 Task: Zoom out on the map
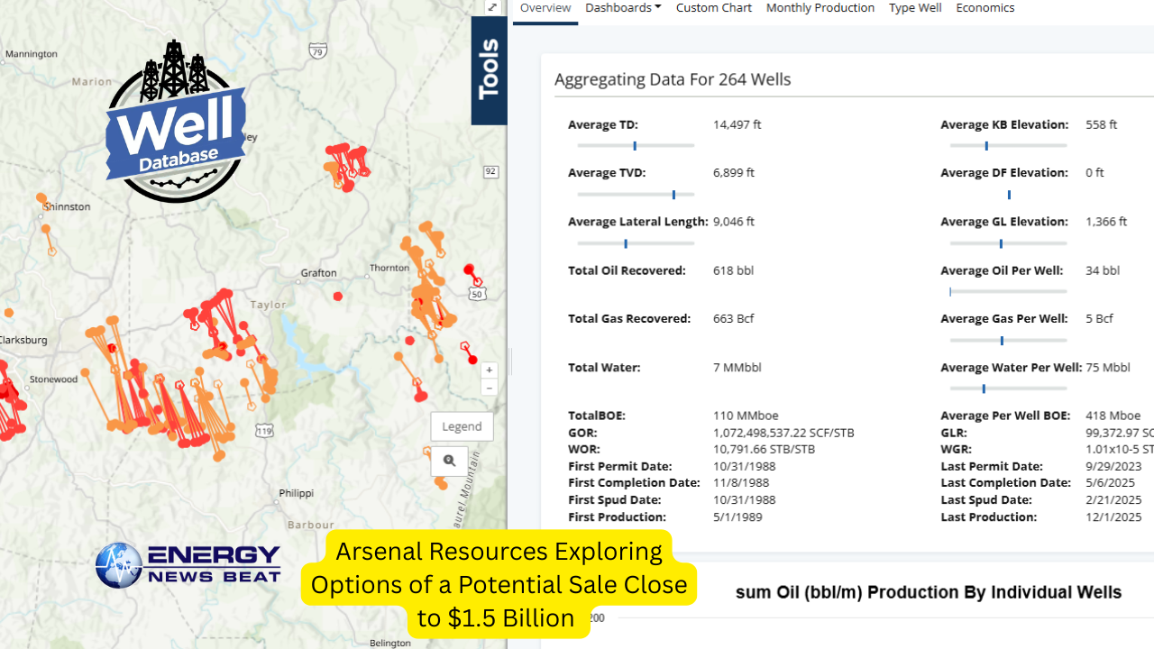point(489,388)
